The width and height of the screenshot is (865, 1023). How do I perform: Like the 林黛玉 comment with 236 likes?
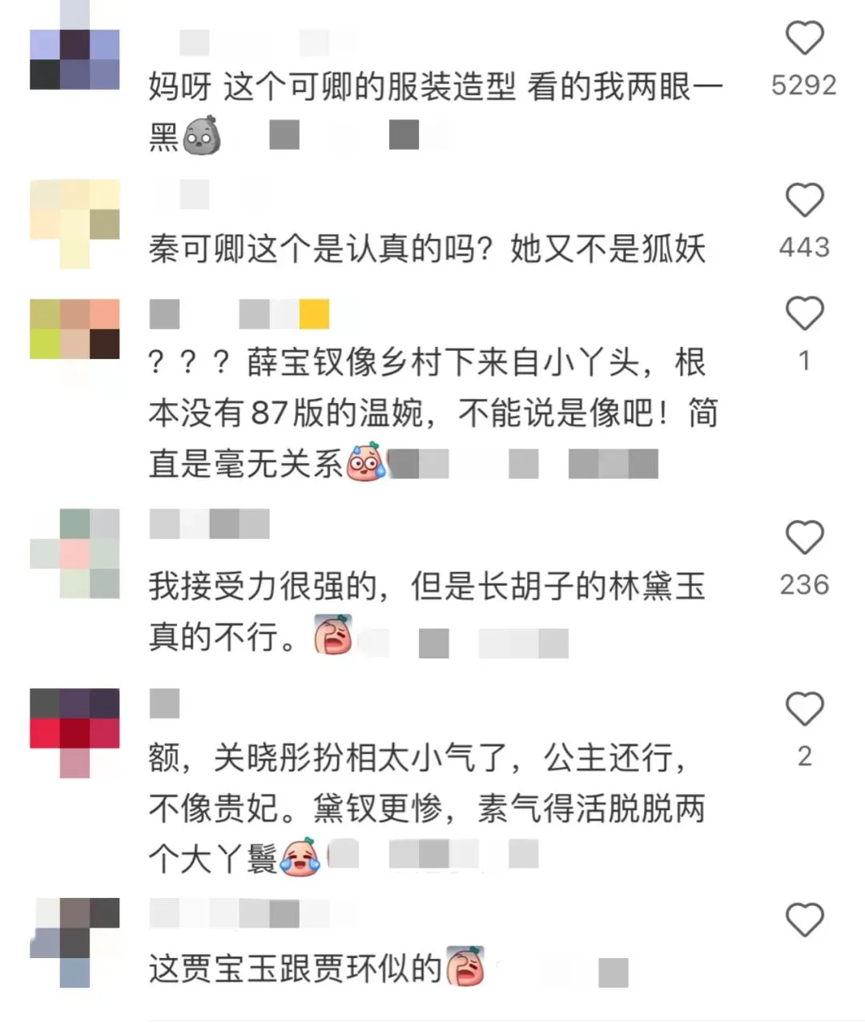click(804, 538)
